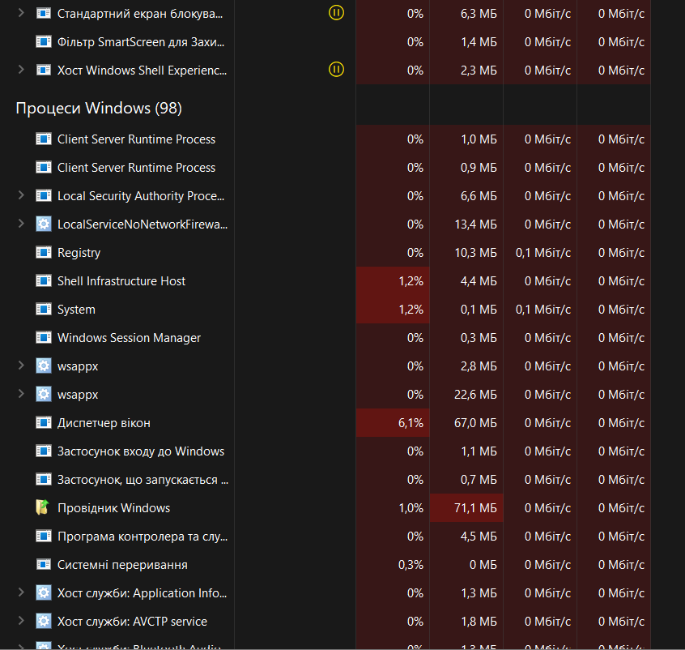Click the Системні переривання icon

click(x=43, y=565)
